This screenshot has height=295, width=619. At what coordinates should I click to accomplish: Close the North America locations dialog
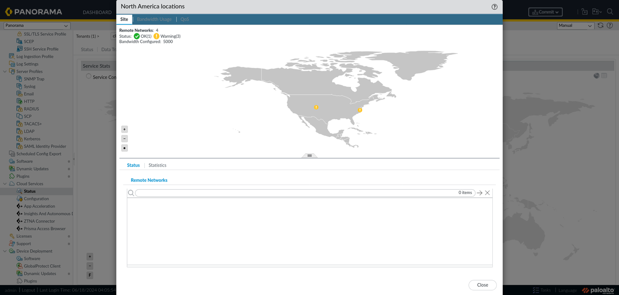tap(482, 285)
